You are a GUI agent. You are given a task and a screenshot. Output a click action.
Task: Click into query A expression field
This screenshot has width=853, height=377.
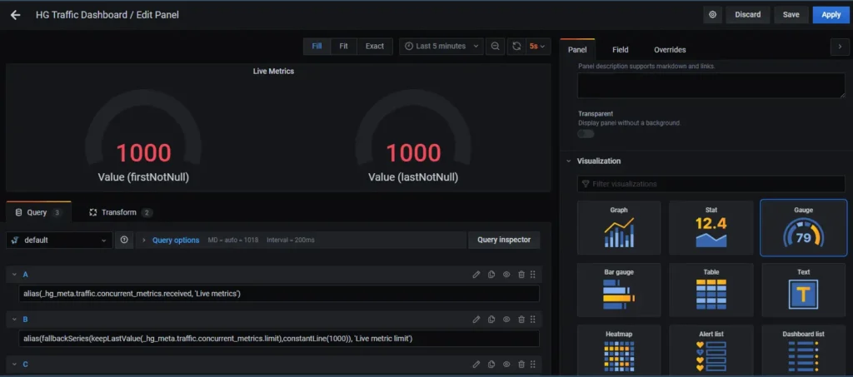(279, 294)
